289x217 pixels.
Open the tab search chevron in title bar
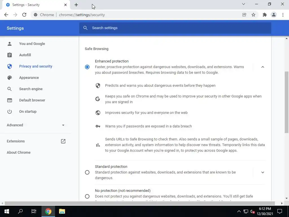[x=244, y=4]
